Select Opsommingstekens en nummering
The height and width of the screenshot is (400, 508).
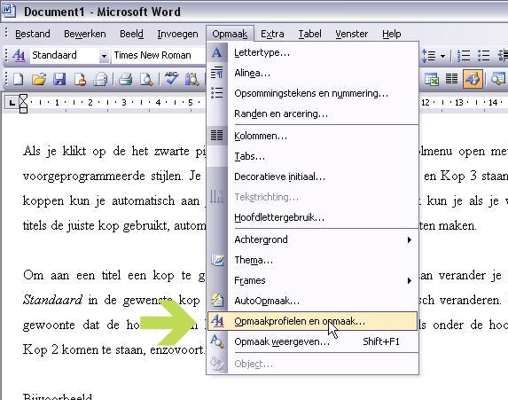[x=313, y=93]
